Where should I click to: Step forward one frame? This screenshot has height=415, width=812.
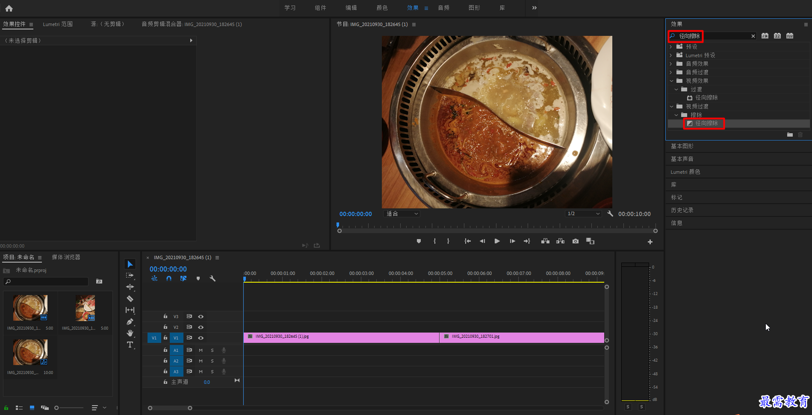[x=512, y=241]
